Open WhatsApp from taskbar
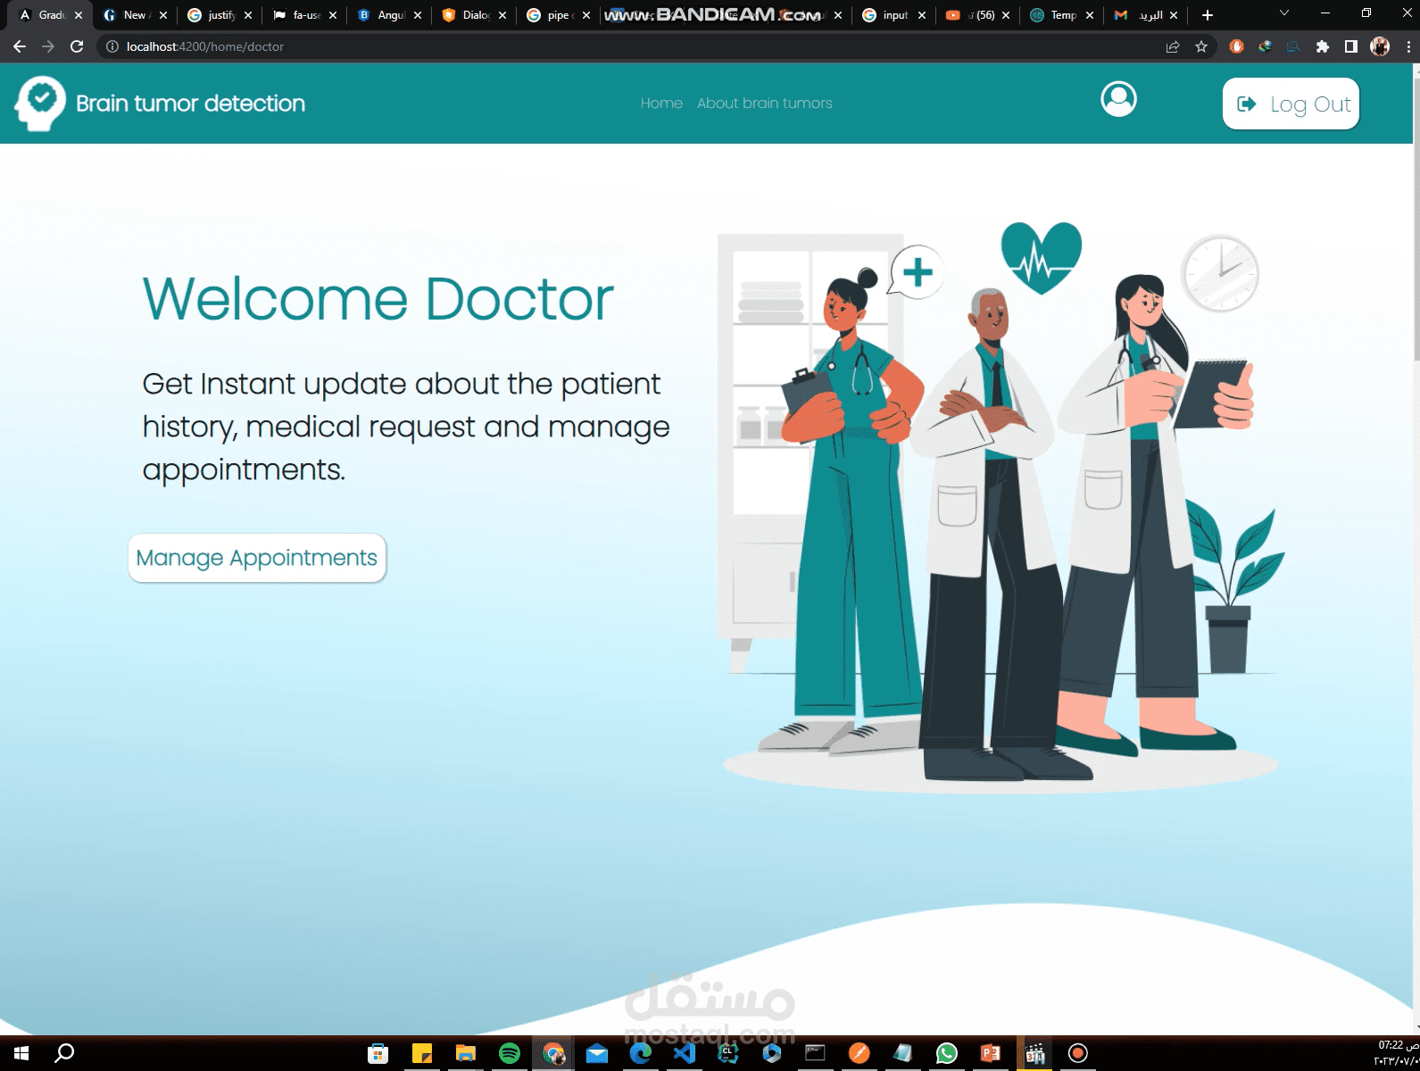 [x=947, y=1053]
